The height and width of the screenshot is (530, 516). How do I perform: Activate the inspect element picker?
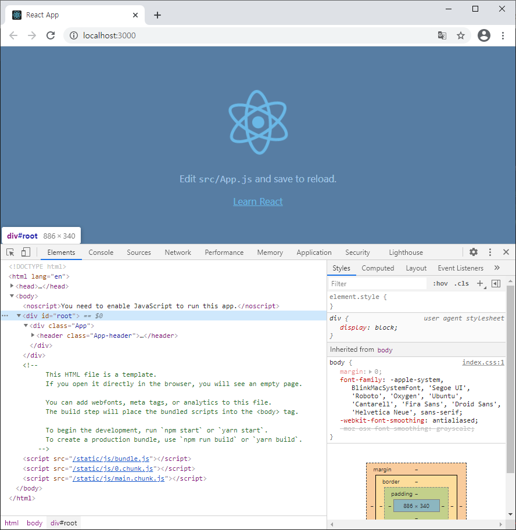coord(10,252)
